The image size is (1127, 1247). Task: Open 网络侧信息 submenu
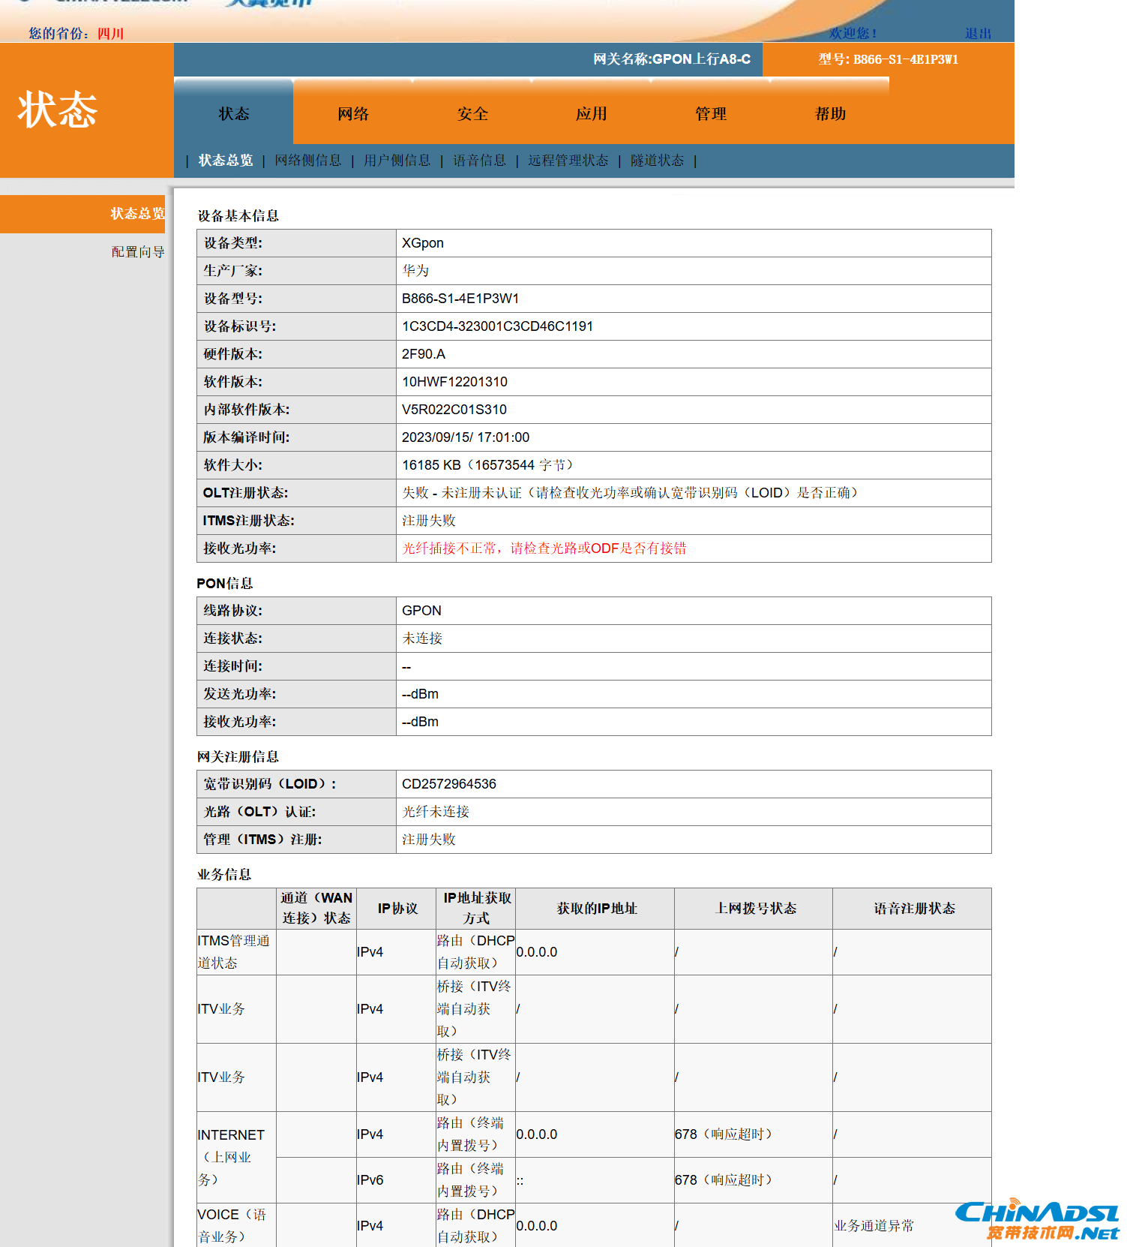click(308, 161)
